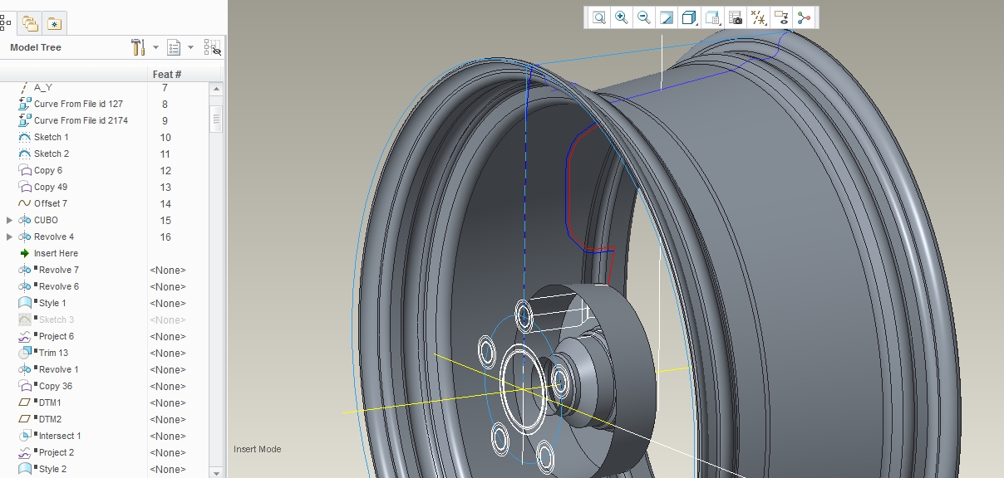The width and height of the screenshot is (1004, 478).
Task: Select the A_Y axis in tree
Action: (x=43, y=87)
